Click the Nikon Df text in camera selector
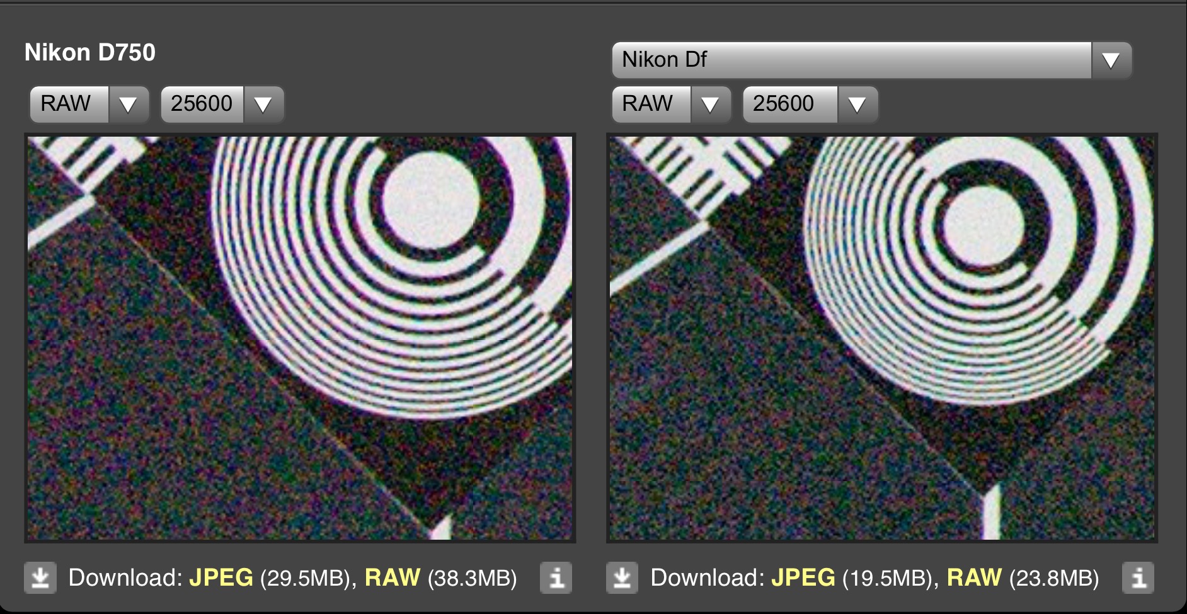This screenshot has height=614, width=1187. tap(664, 60)
